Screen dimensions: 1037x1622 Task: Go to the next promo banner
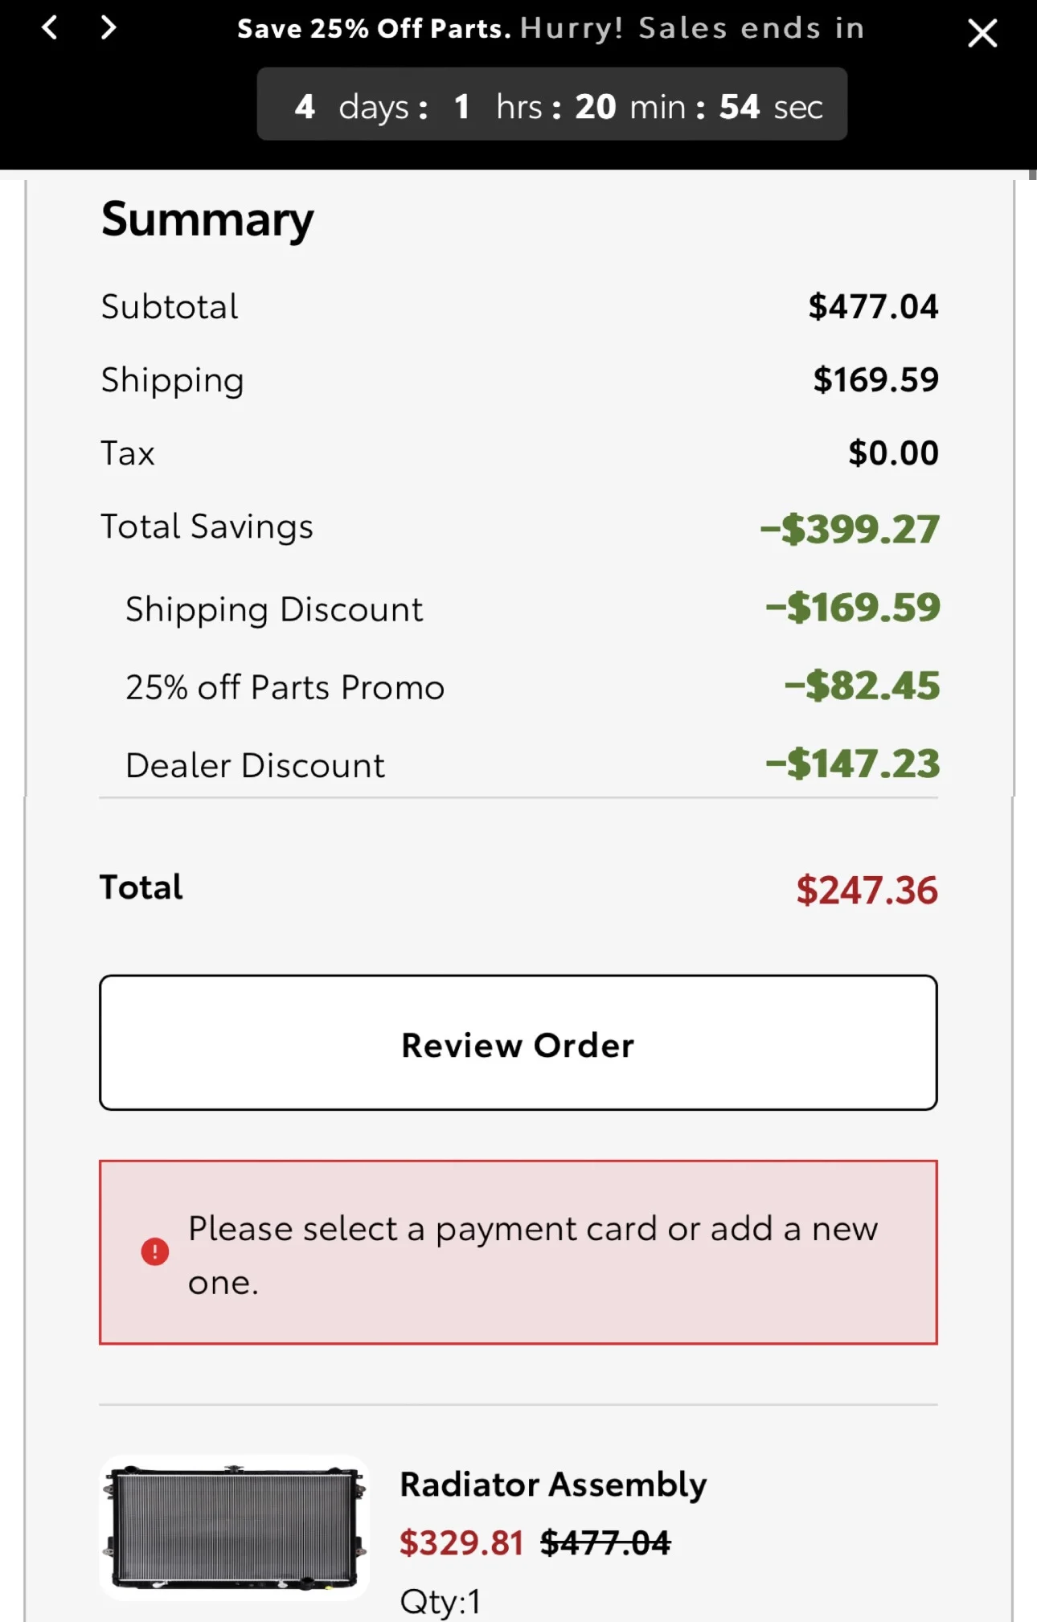coord(109,28)
